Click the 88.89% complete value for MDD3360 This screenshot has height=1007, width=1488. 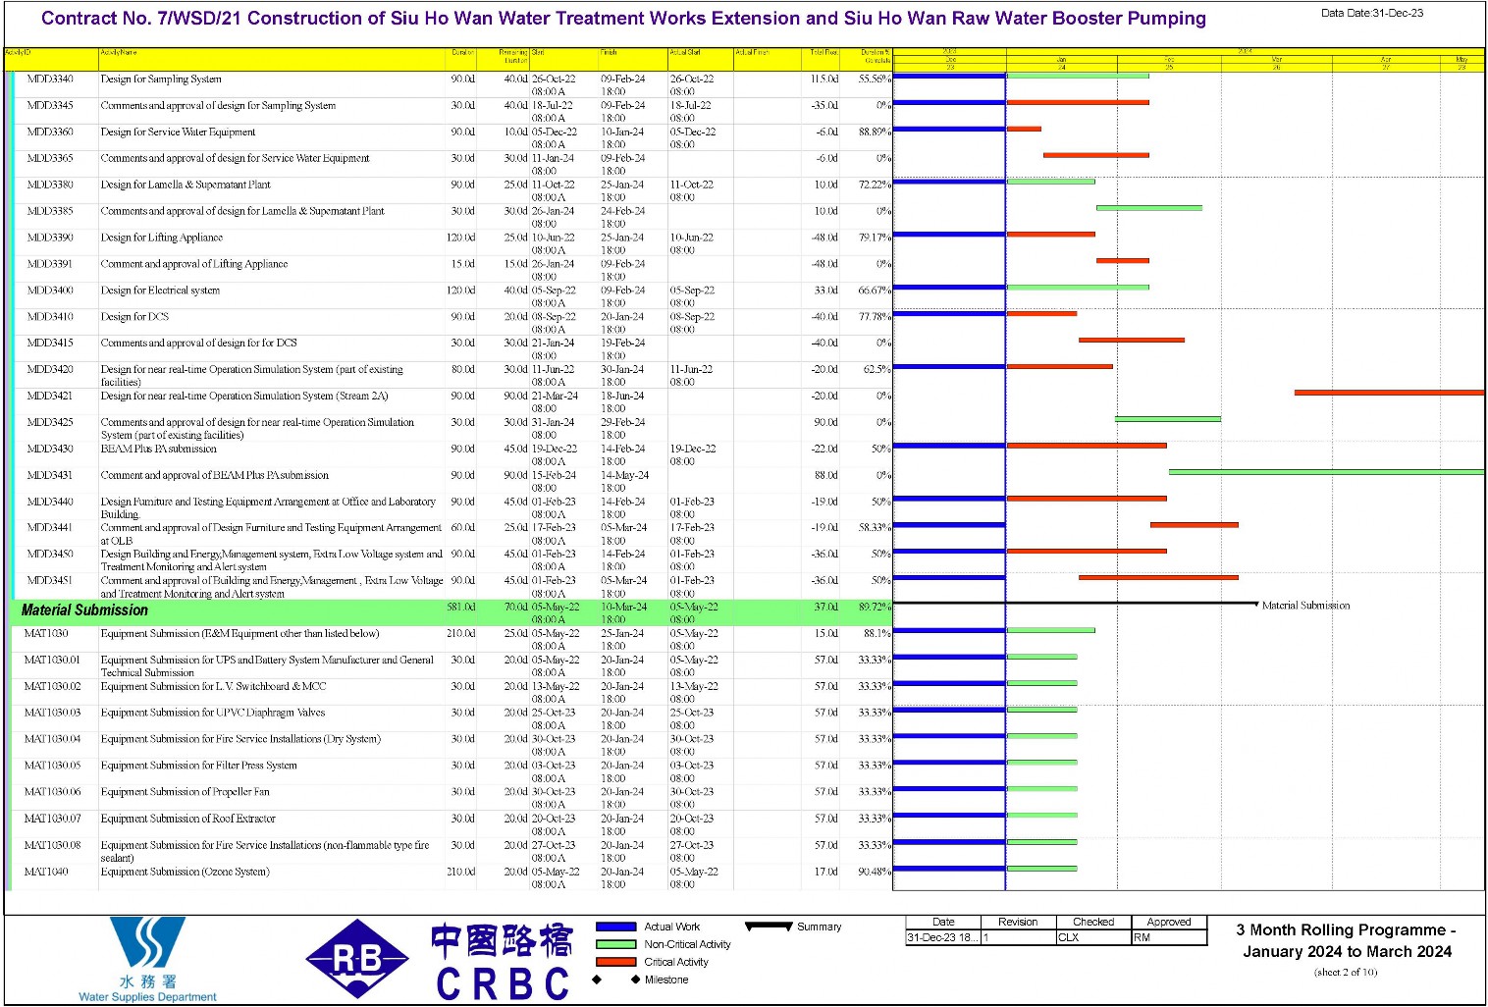pyautogui.click(x=875, y=132)
